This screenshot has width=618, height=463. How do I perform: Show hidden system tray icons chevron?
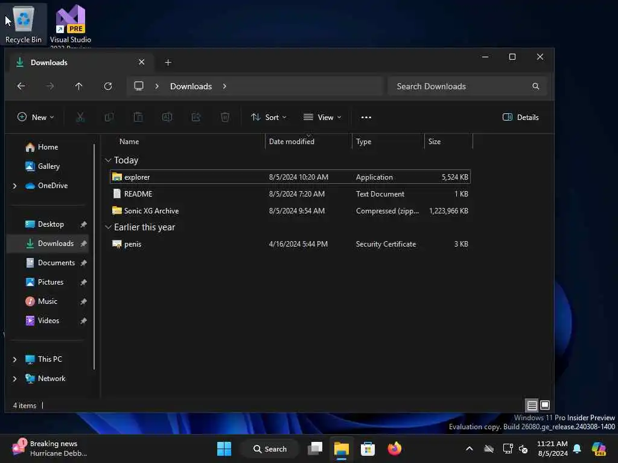point(470,449)
